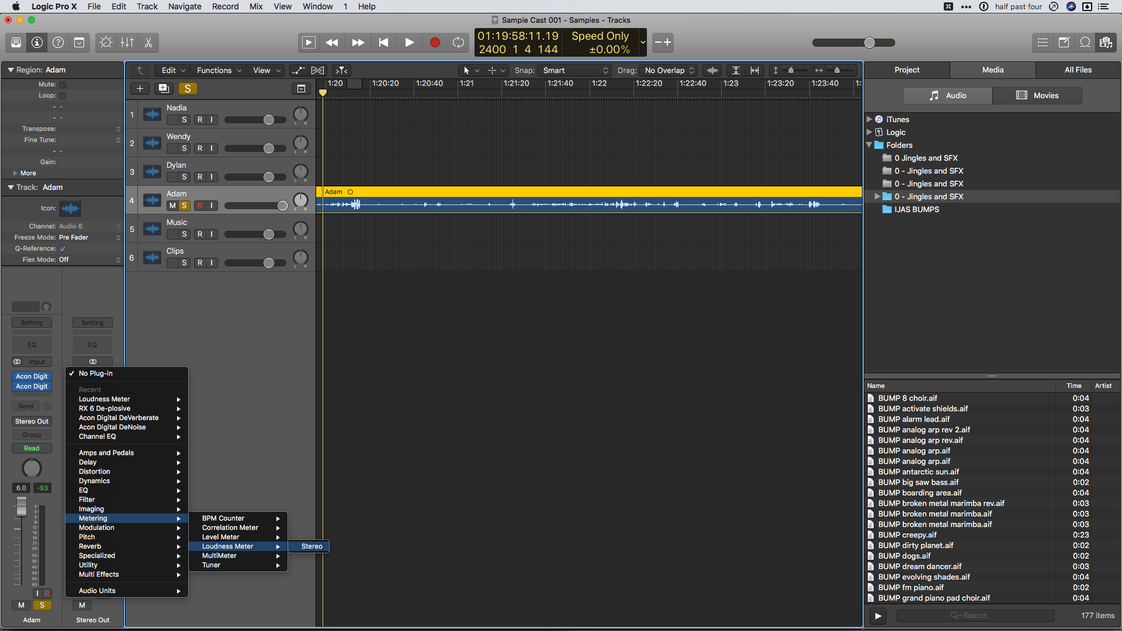
Task: Toggle Flex view icon
Action: tap(317, 71)
